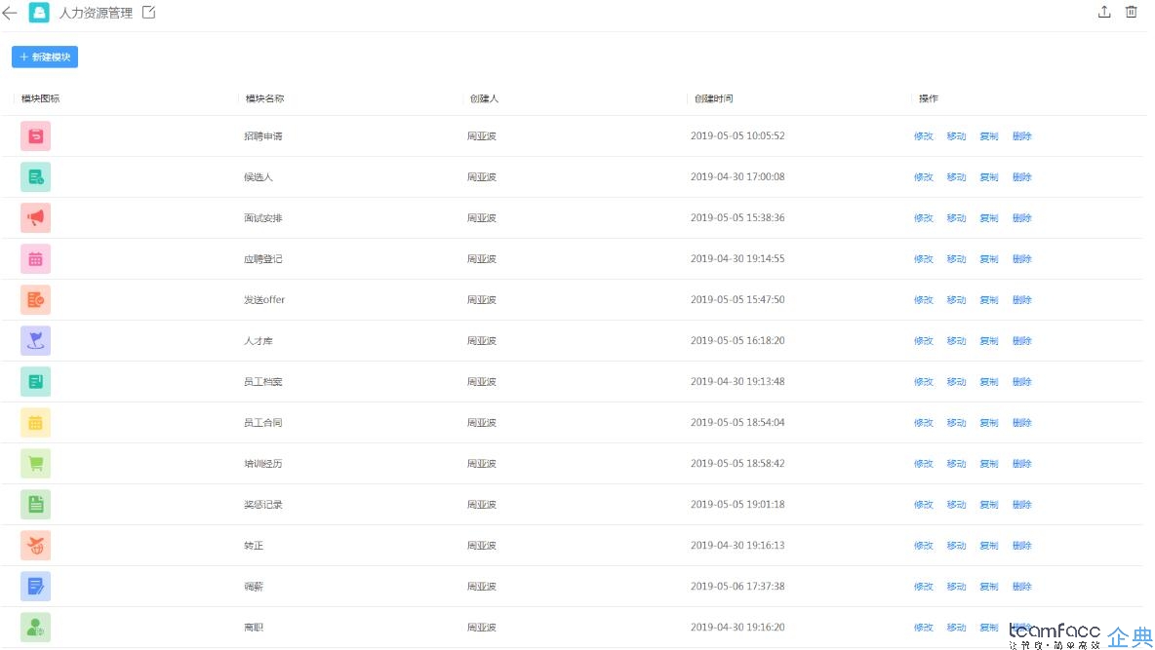Click 复制 for 转正 row
This screenshot has width=1155, height=650.
pyautogui.click(x=989, y=546)
